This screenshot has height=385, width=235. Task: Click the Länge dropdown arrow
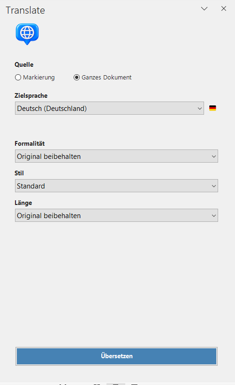point(214,216)
